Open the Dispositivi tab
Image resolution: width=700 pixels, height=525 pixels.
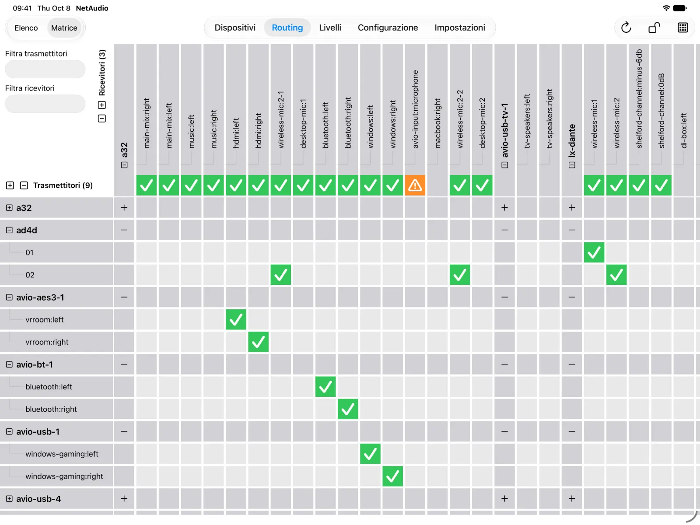point(235,28)
